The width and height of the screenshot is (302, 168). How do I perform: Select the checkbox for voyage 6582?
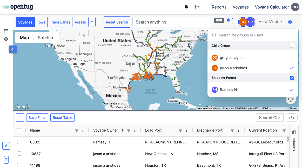pyautogui.click(x=19, y=142)
